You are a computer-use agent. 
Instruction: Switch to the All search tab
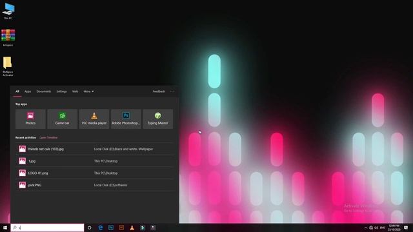(x=17, y=92)
